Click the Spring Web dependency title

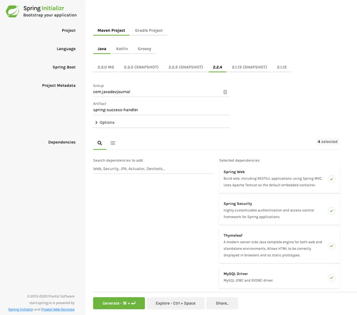coord(234,172)
